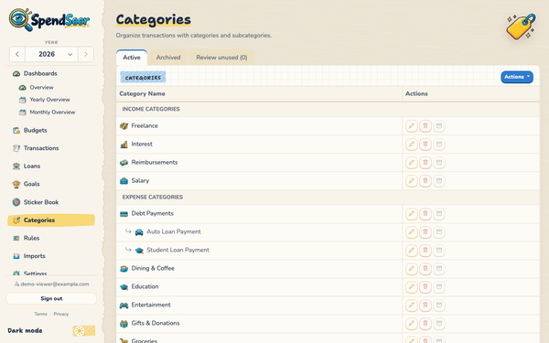
Task: Delete the Education category
Action: (x=425, y=286)
